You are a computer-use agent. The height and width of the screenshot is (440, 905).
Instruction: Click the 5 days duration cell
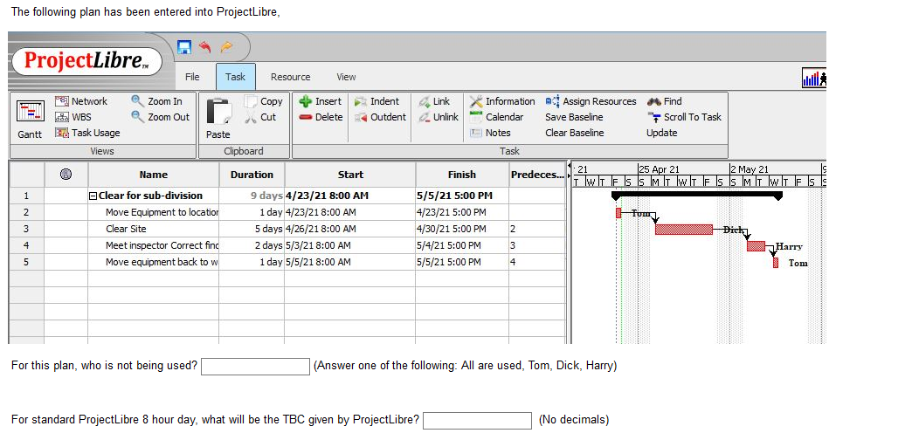click(252, 229)
